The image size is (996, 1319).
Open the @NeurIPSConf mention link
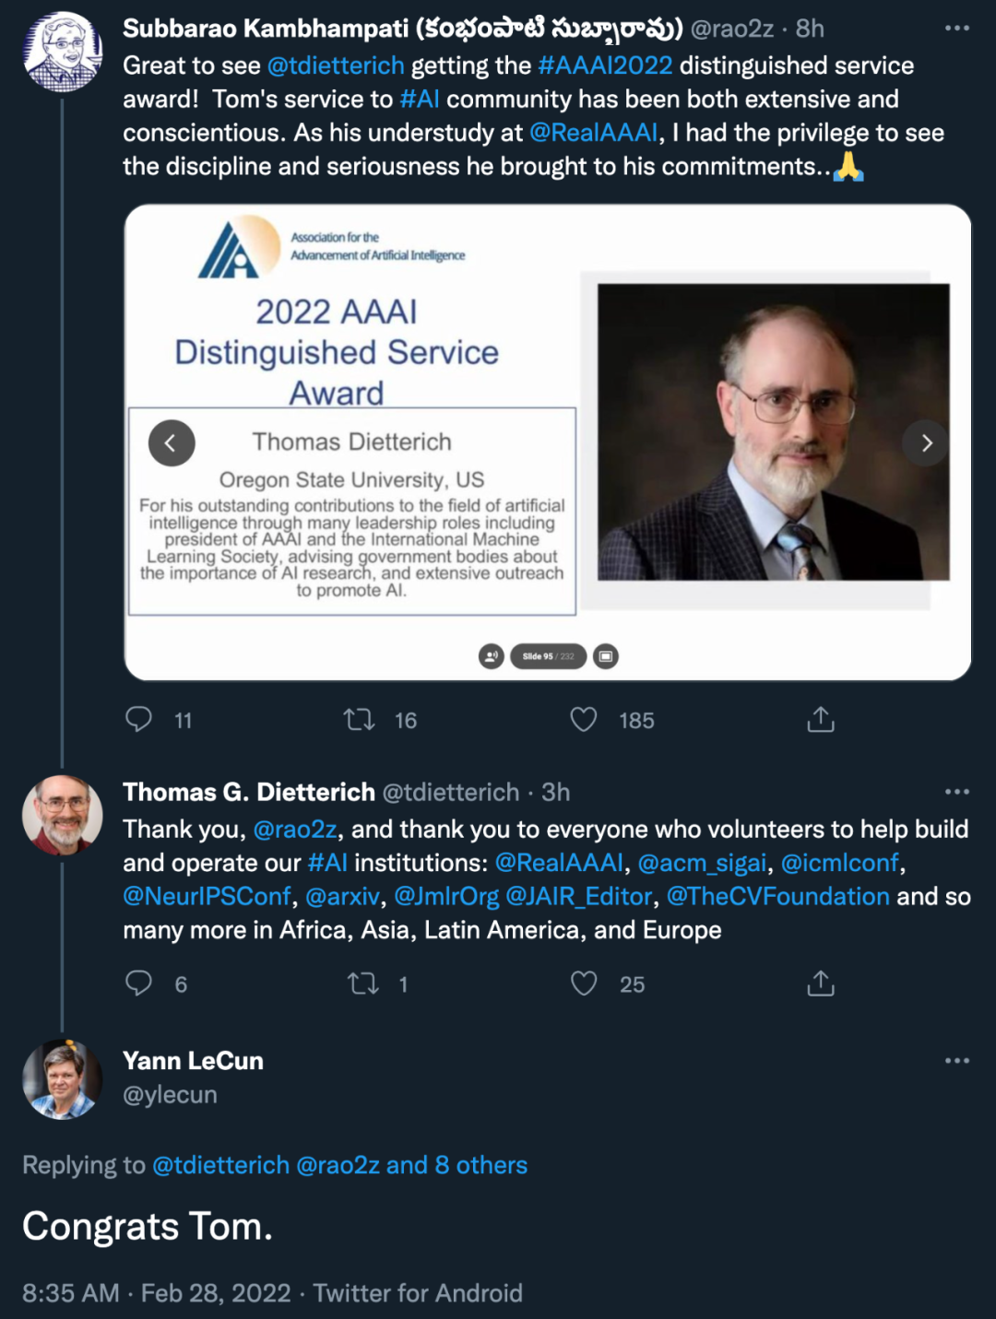[x=207, y=897]
